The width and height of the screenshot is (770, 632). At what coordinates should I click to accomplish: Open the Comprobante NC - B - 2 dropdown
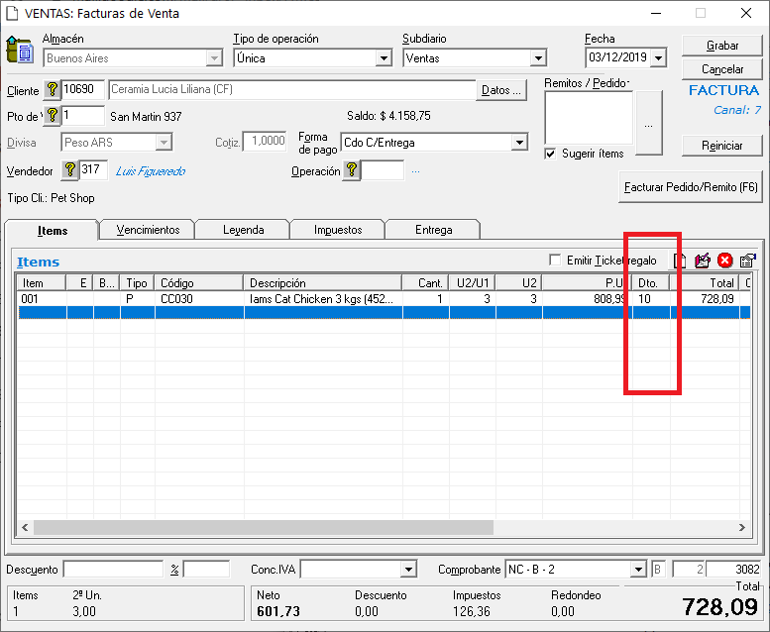coord(638,570)
